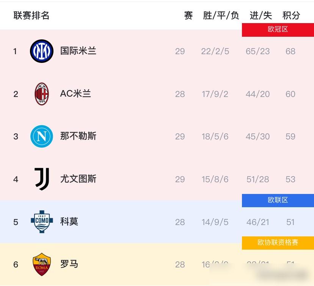314x286 pixels.
Task: Click the Inter Milan club badge
Action: (42, 51)
